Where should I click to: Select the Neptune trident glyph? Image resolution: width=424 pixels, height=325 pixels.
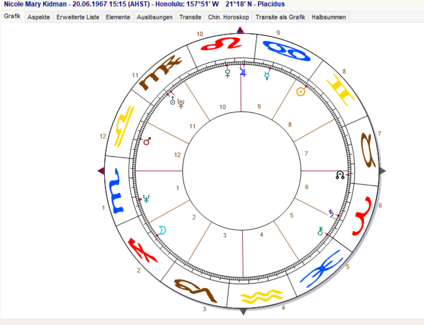(146, 199)
